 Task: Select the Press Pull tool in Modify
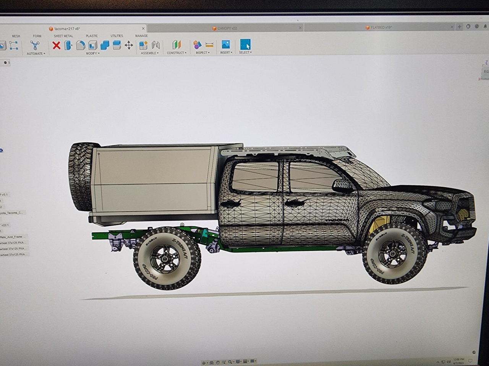(68, 45)
